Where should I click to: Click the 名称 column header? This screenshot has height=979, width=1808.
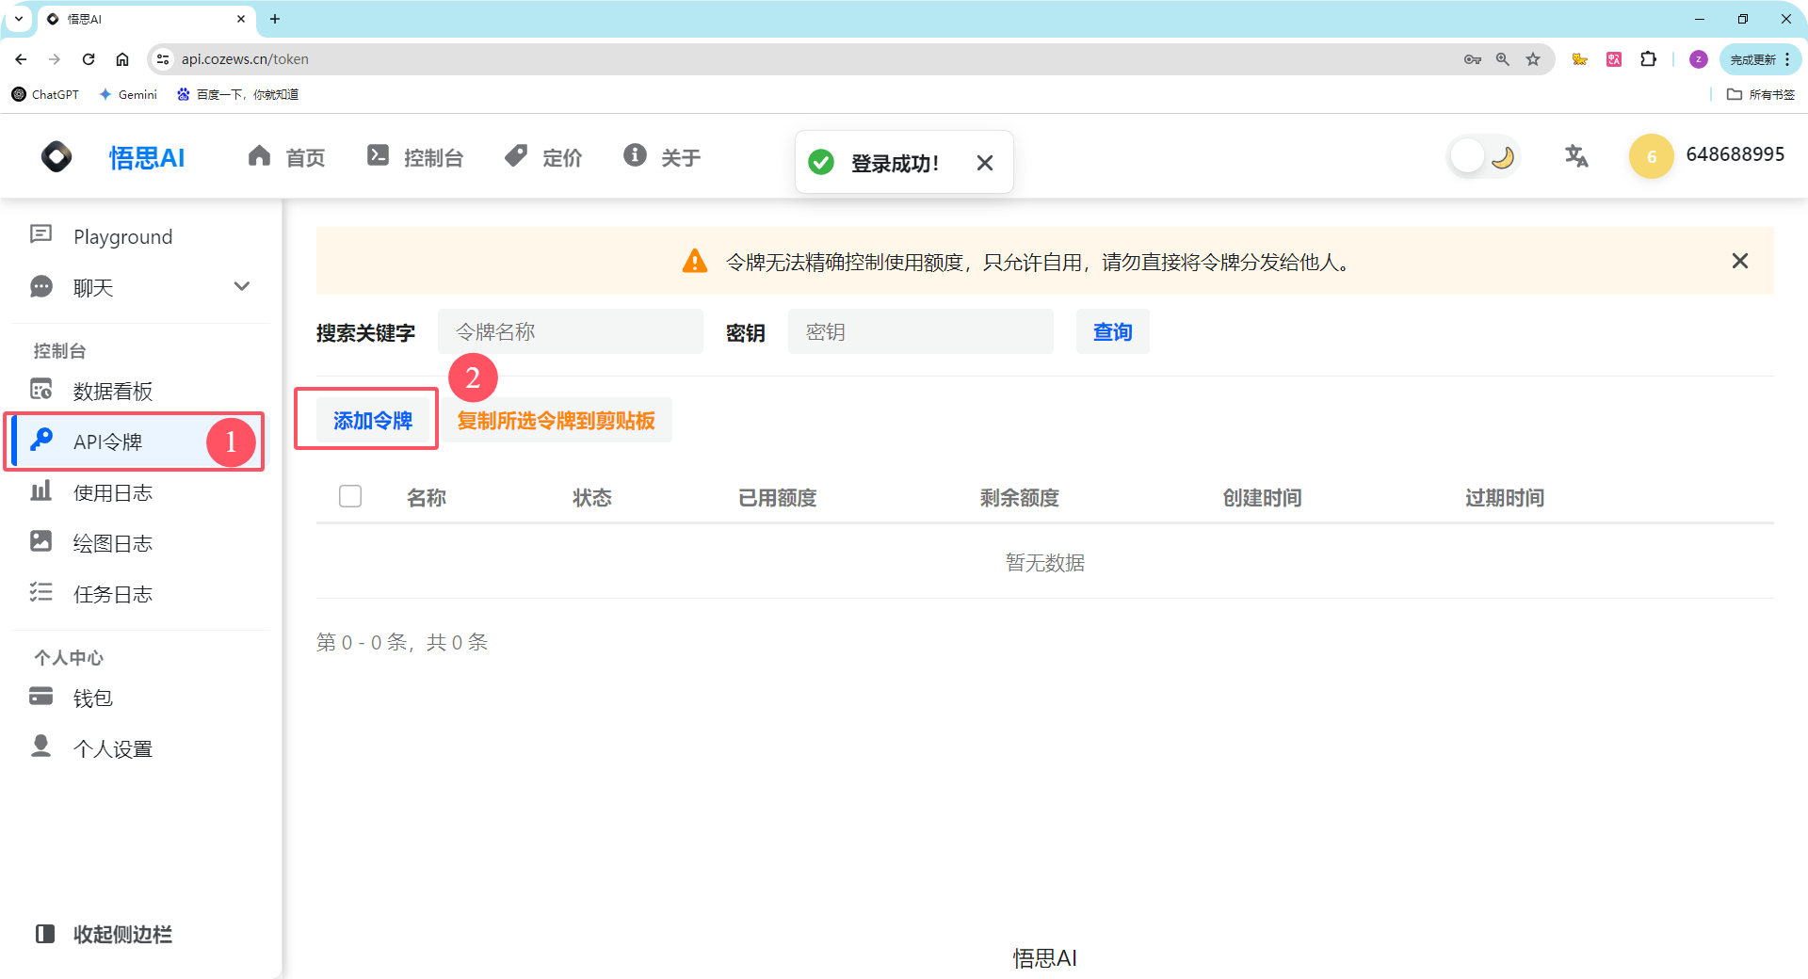click(427, 497)
